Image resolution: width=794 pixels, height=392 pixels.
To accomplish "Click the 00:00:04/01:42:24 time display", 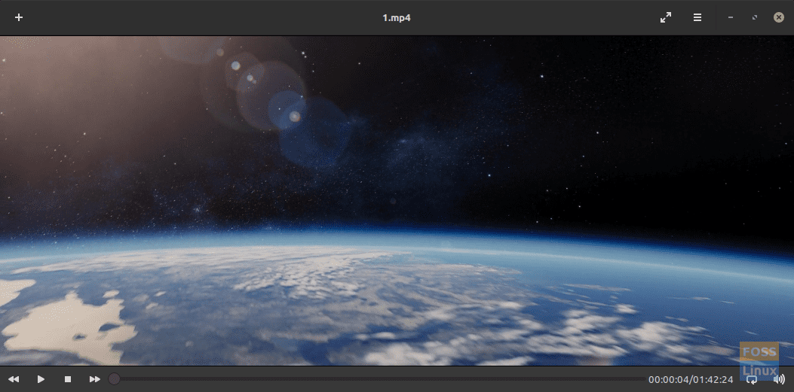I will 691,379.
